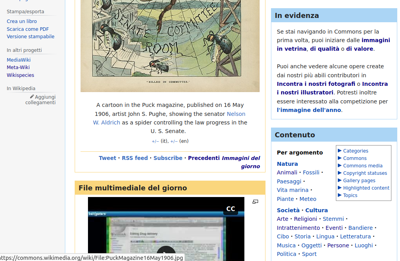This screenshot has width=400, height=261.
Task: Open the Sport topic
Action: [309, 254]
